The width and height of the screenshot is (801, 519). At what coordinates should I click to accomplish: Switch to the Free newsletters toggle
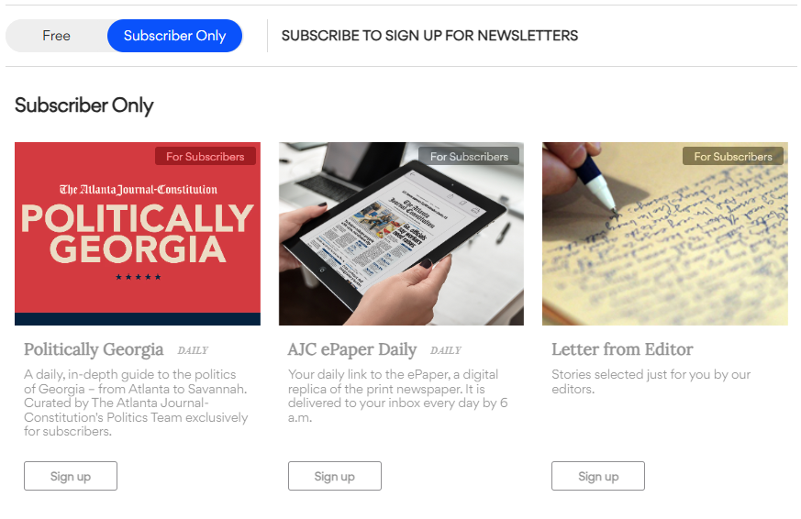click(56, 36)
